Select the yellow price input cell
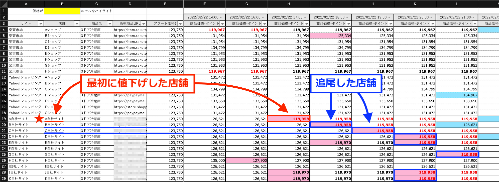Screen dimensions: 499x182 62,11
